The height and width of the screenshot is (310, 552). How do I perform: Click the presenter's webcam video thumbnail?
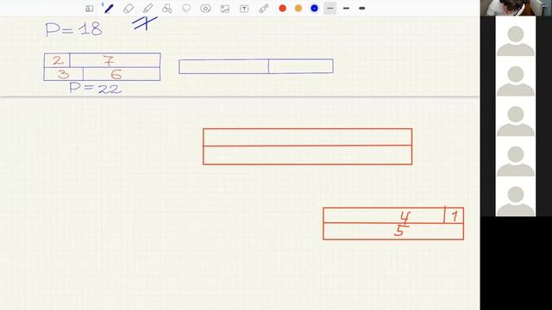pos(516,8)
